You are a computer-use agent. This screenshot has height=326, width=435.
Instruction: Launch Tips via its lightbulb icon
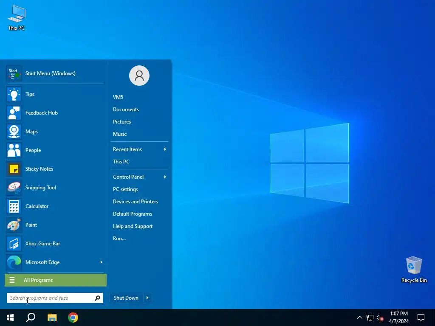click(x=14, y=94)
